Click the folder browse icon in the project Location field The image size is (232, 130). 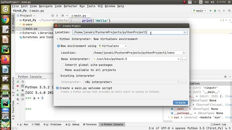click(185, 32)
